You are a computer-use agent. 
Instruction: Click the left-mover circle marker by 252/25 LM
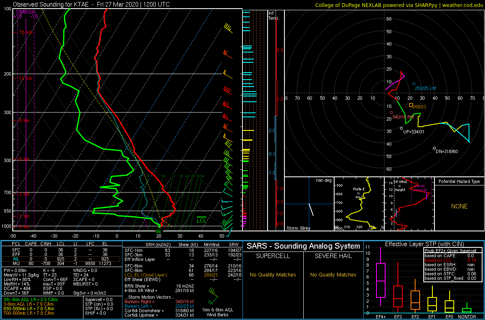(413, 84)
